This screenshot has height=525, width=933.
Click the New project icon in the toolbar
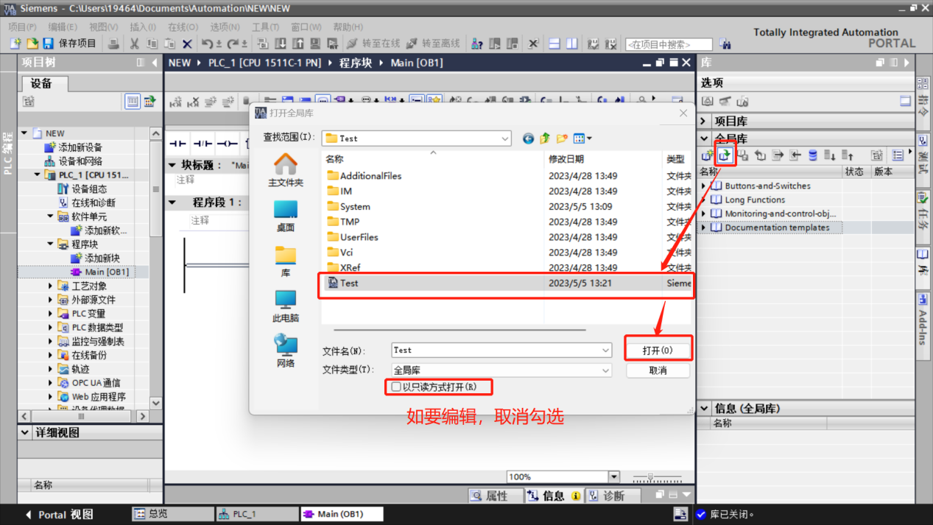pos(15,44)
